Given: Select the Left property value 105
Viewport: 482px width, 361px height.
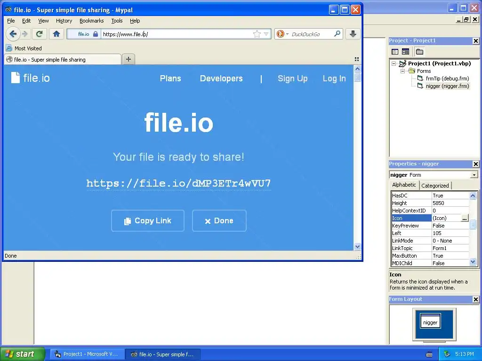Looking at the screenshot, I should (x=450, y=233).
